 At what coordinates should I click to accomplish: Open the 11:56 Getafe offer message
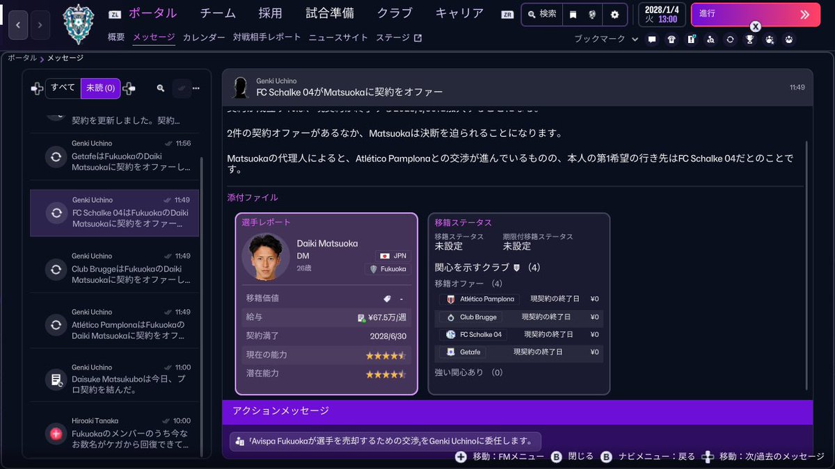click(115, 157)
